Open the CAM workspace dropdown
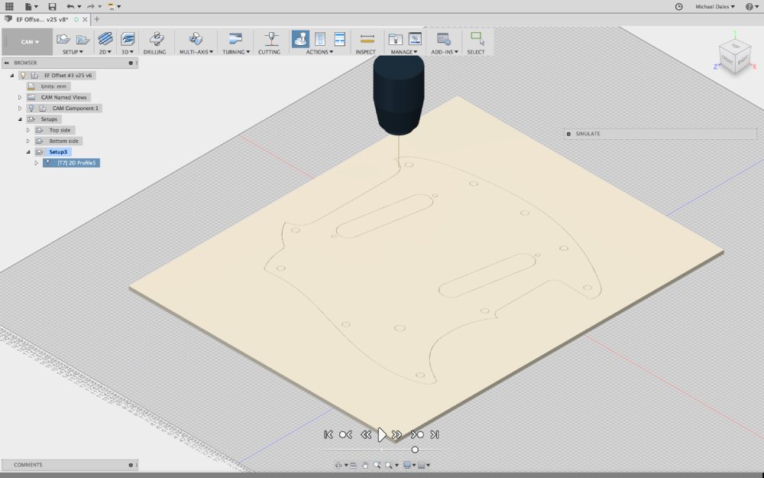 click(x=29, y=42)
